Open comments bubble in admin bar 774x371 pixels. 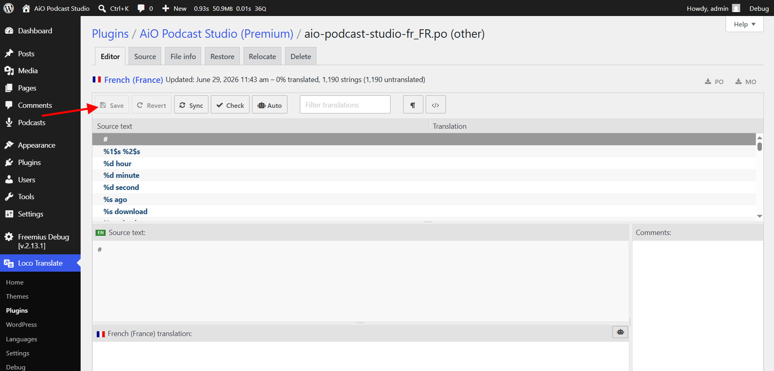[x=145, y=8]
